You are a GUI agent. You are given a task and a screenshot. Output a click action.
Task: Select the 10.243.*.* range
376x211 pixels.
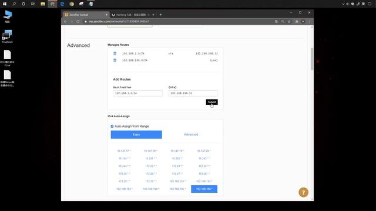click(204, 159)
